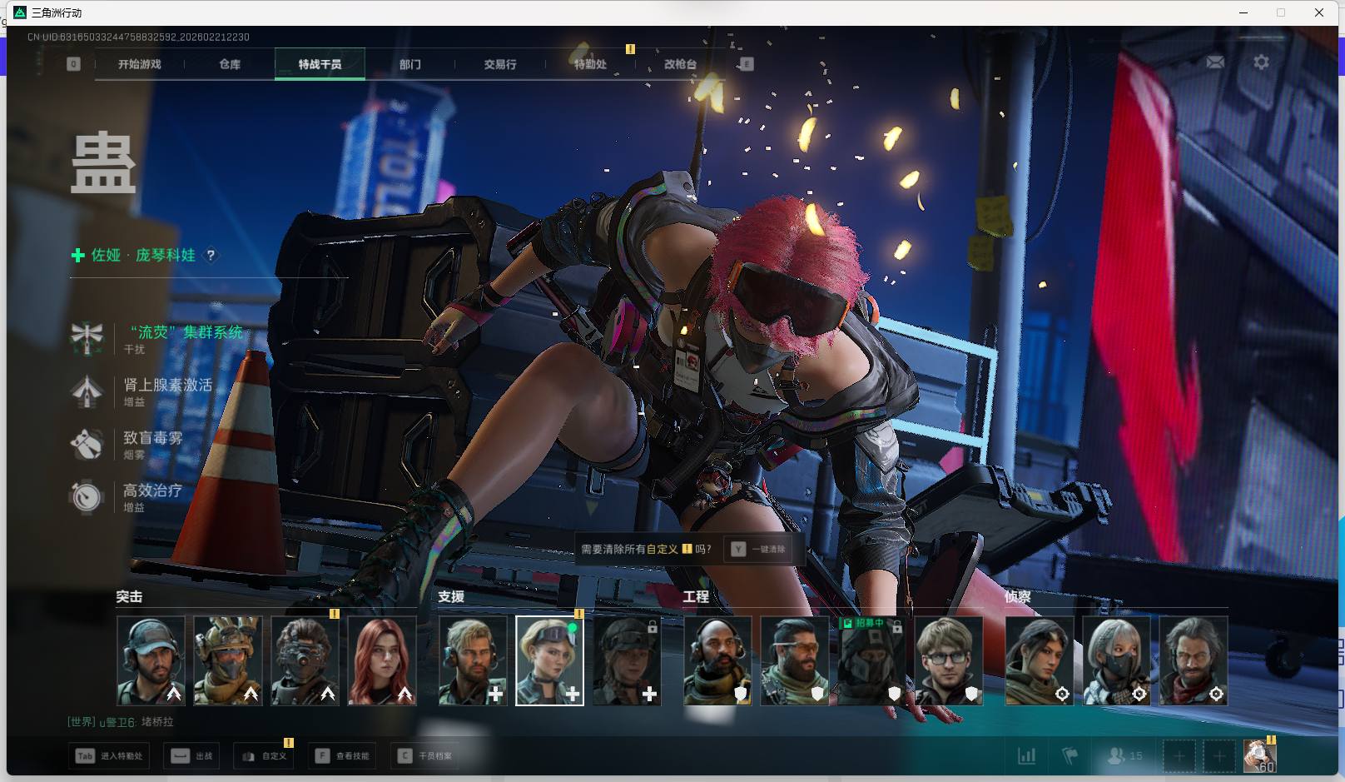The height and width of the screenshot is (782, 1345).
Task: Switch to the 仓库 tab
Action: click(x=230, y=64)
